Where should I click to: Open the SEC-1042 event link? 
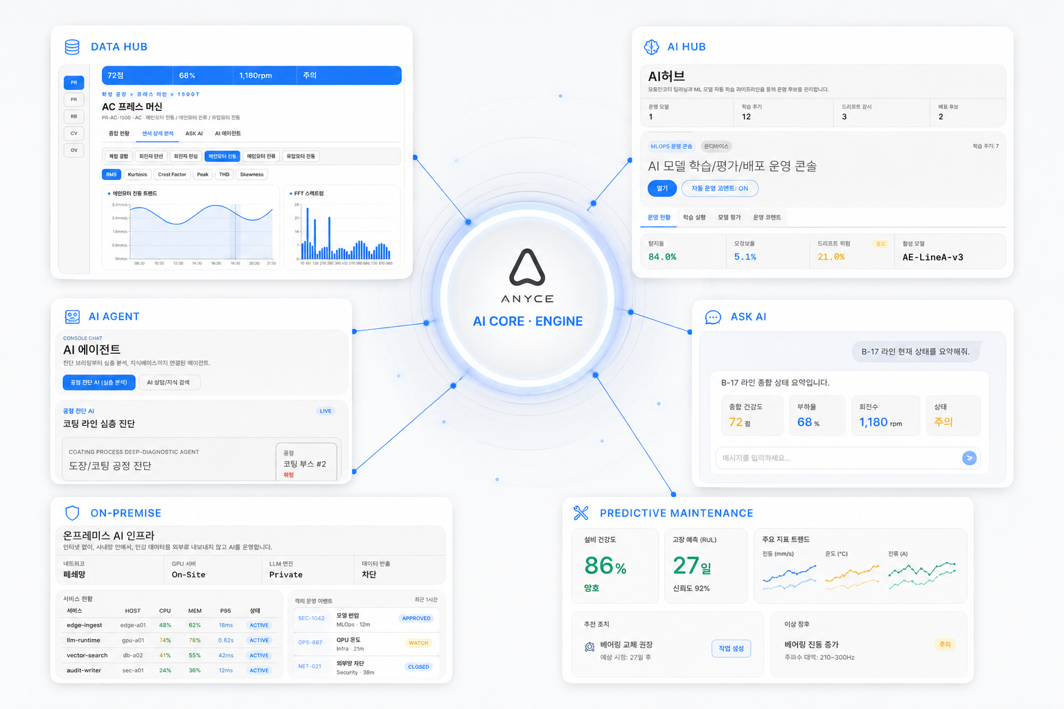click(311, 618)
